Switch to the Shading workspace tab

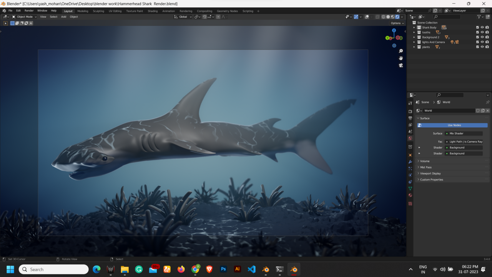click(153, 11)
